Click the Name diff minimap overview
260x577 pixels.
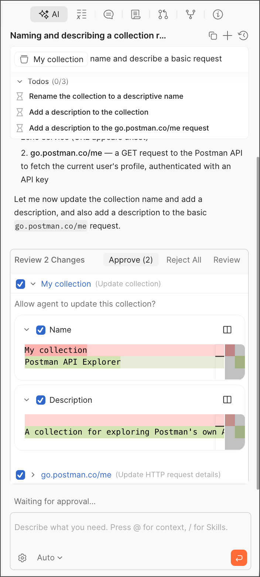(235, 362)
